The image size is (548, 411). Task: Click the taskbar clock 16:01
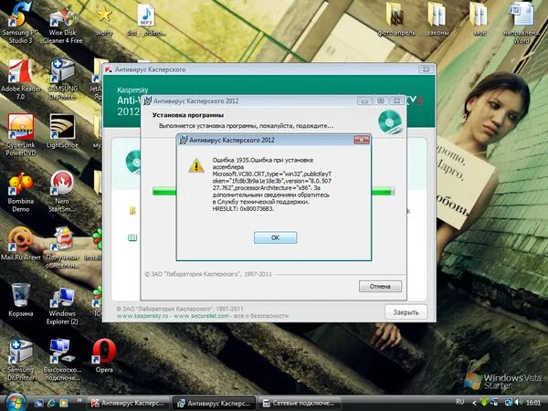(533, 403)
